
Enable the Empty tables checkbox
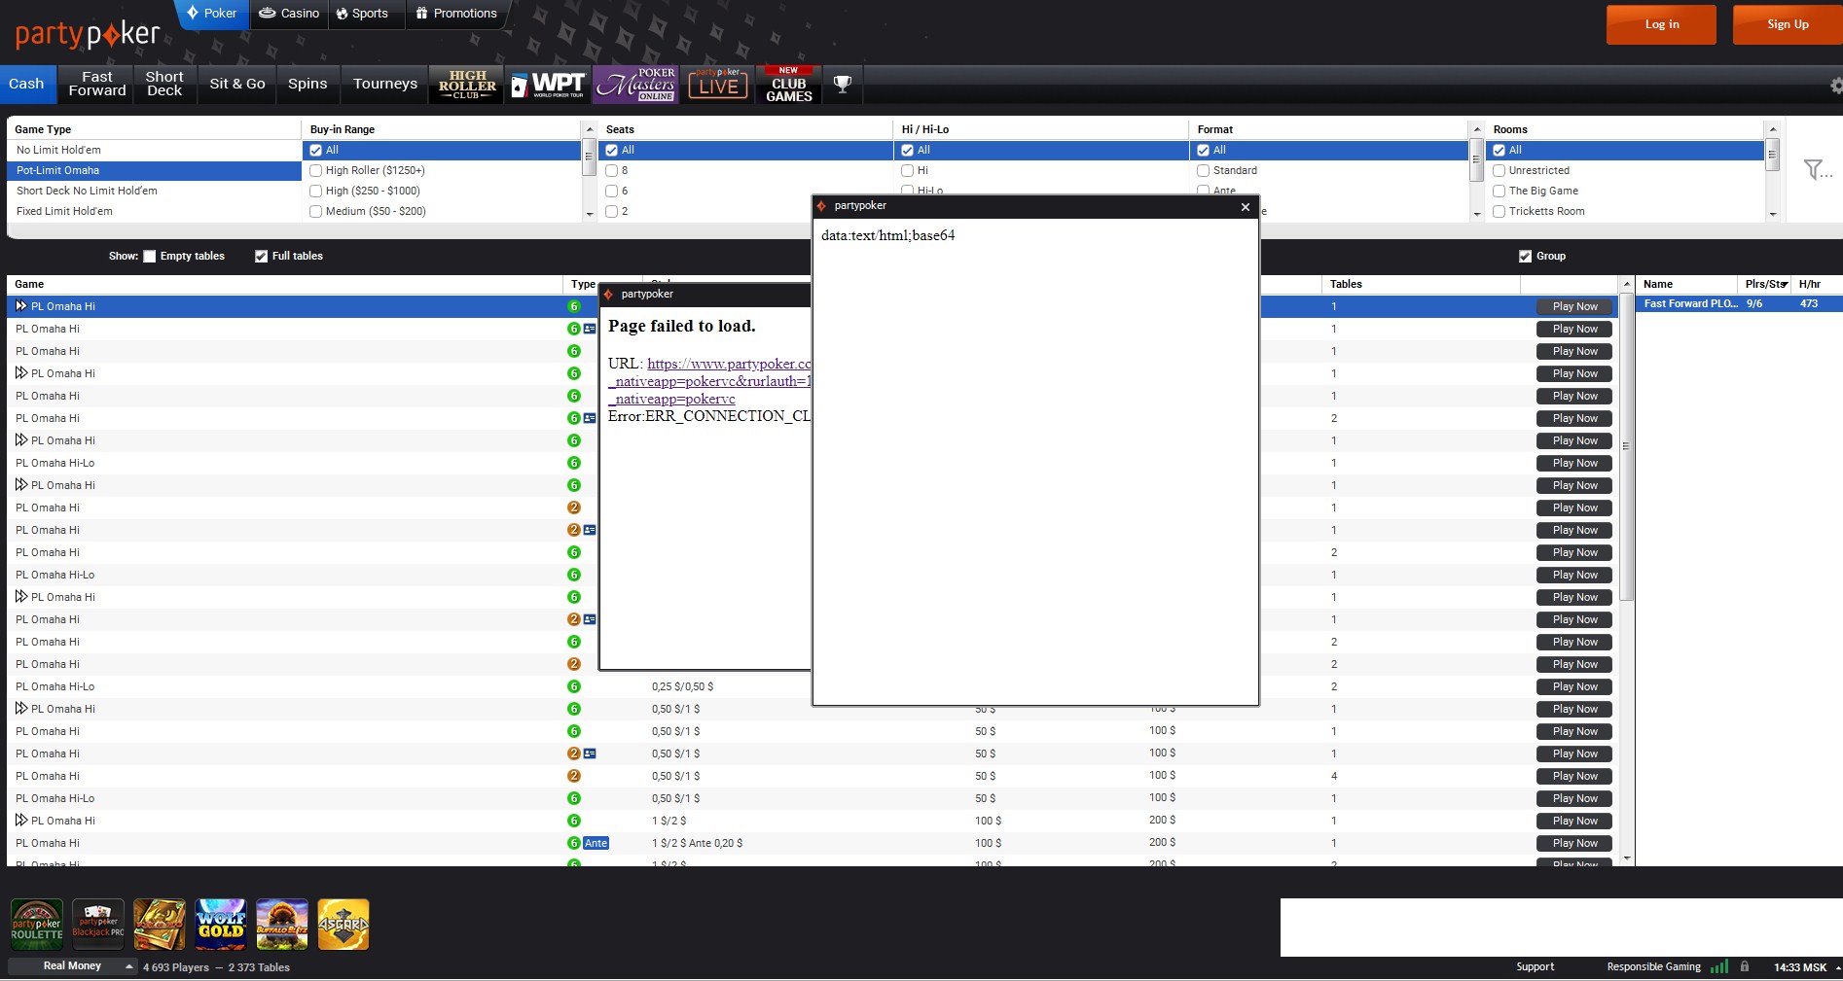tap(150, 257)
